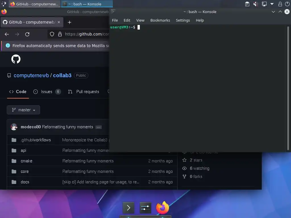Expand the commit message ellipsis button

click(99, 127)
